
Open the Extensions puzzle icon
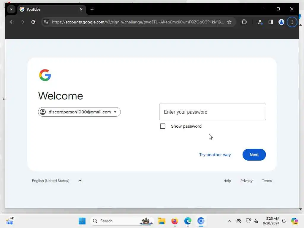[x=244, y=22]
